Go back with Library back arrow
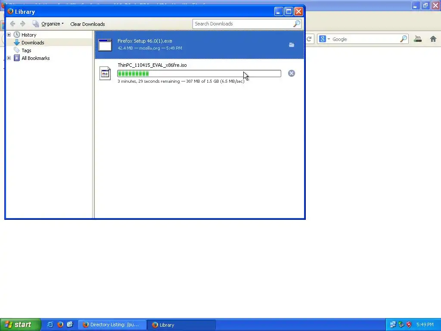 coord(12,24)
